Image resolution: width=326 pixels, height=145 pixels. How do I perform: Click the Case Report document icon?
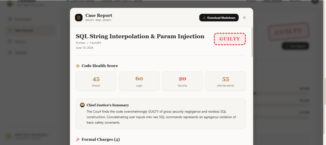point(78,18)
